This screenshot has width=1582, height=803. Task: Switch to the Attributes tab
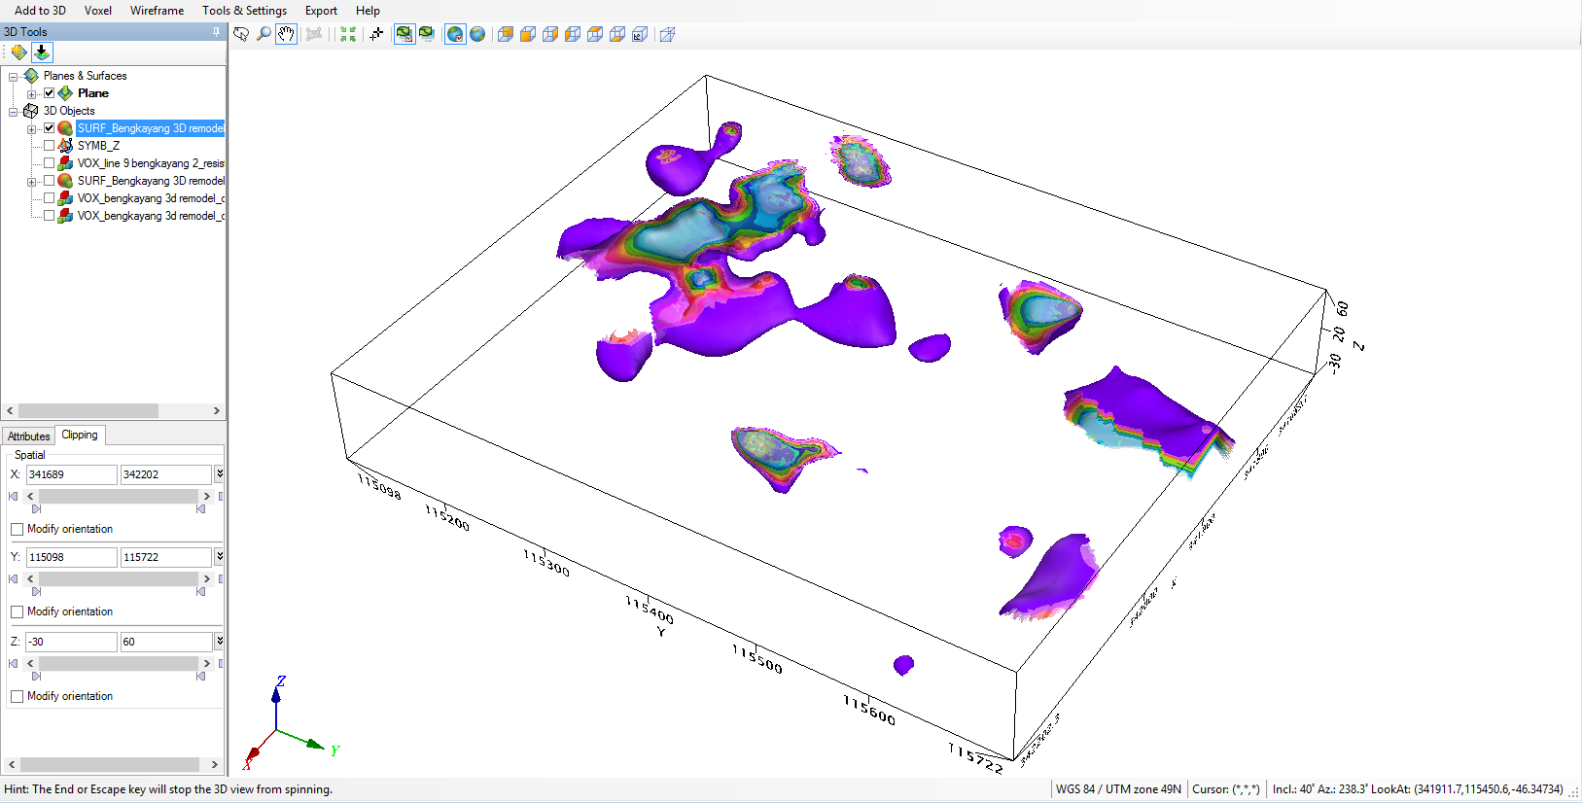click(x=28, y=436)
